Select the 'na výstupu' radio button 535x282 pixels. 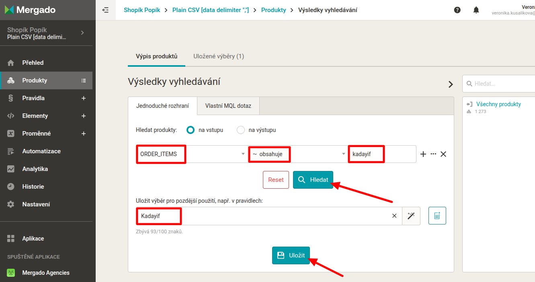point(241,130)
